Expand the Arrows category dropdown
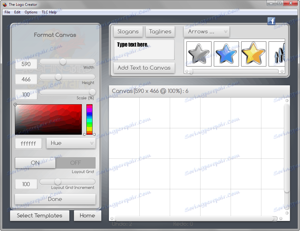Screen dimensions: 300x231 (207, 32)
